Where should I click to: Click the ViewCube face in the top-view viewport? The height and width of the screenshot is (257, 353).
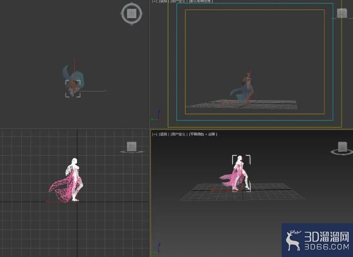point(132,13)
